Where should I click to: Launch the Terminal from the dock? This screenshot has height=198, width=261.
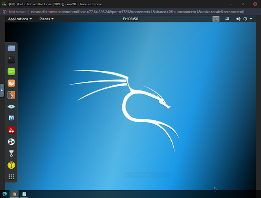[11, 60]
